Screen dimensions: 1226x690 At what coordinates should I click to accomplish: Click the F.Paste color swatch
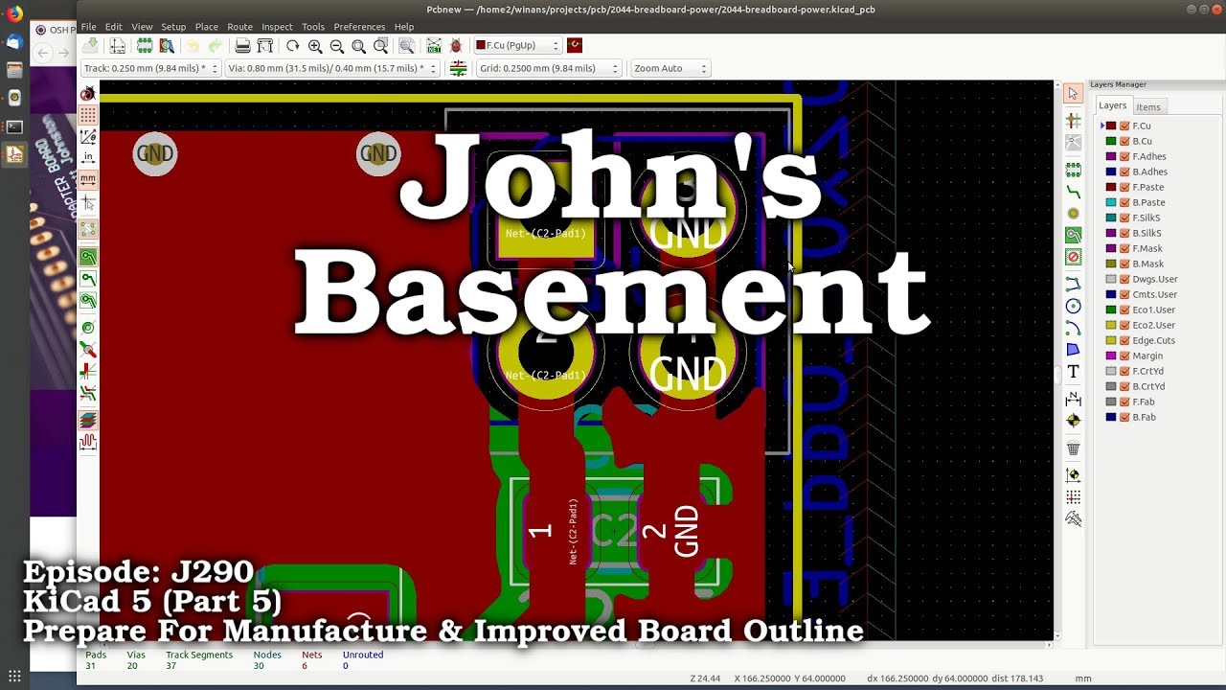point(1111,187)
